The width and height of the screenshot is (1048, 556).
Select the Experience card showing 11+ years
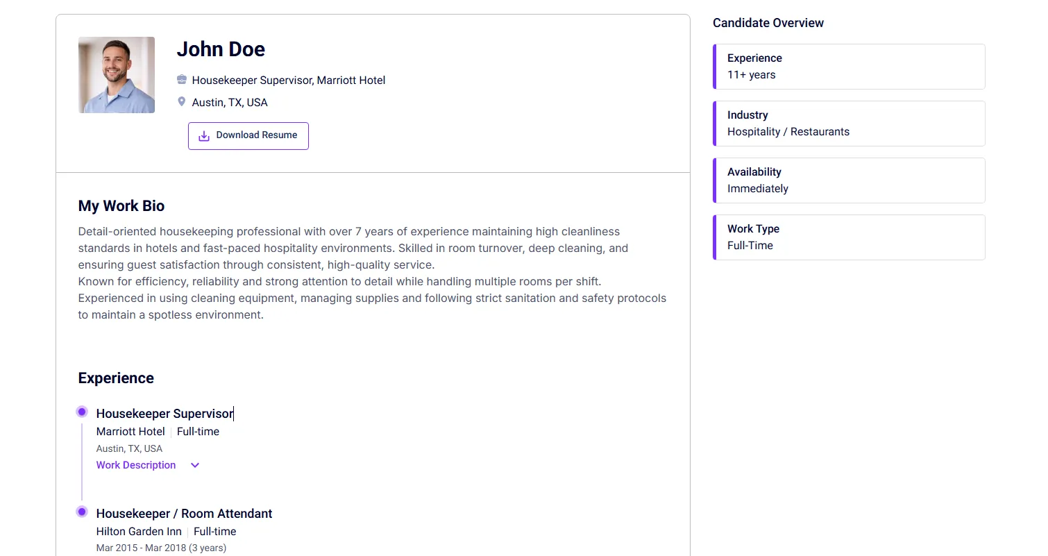pos(849,66)
